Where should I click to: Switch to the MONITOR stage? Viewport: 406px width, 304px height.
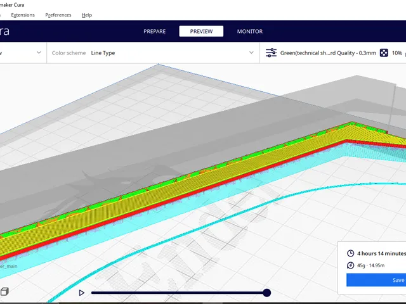(249, 31)
